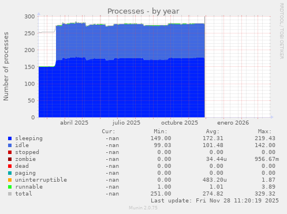
Task: Click the runnable average value 1.01
Action: point(217,187)
